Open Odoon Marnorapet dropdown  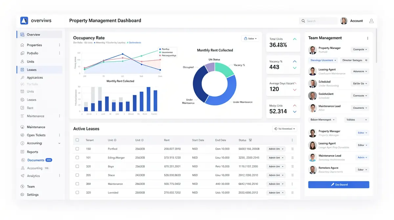pos(323,120)
